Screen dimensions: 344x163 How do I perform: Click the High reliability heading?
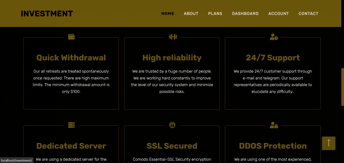[172, 58]
